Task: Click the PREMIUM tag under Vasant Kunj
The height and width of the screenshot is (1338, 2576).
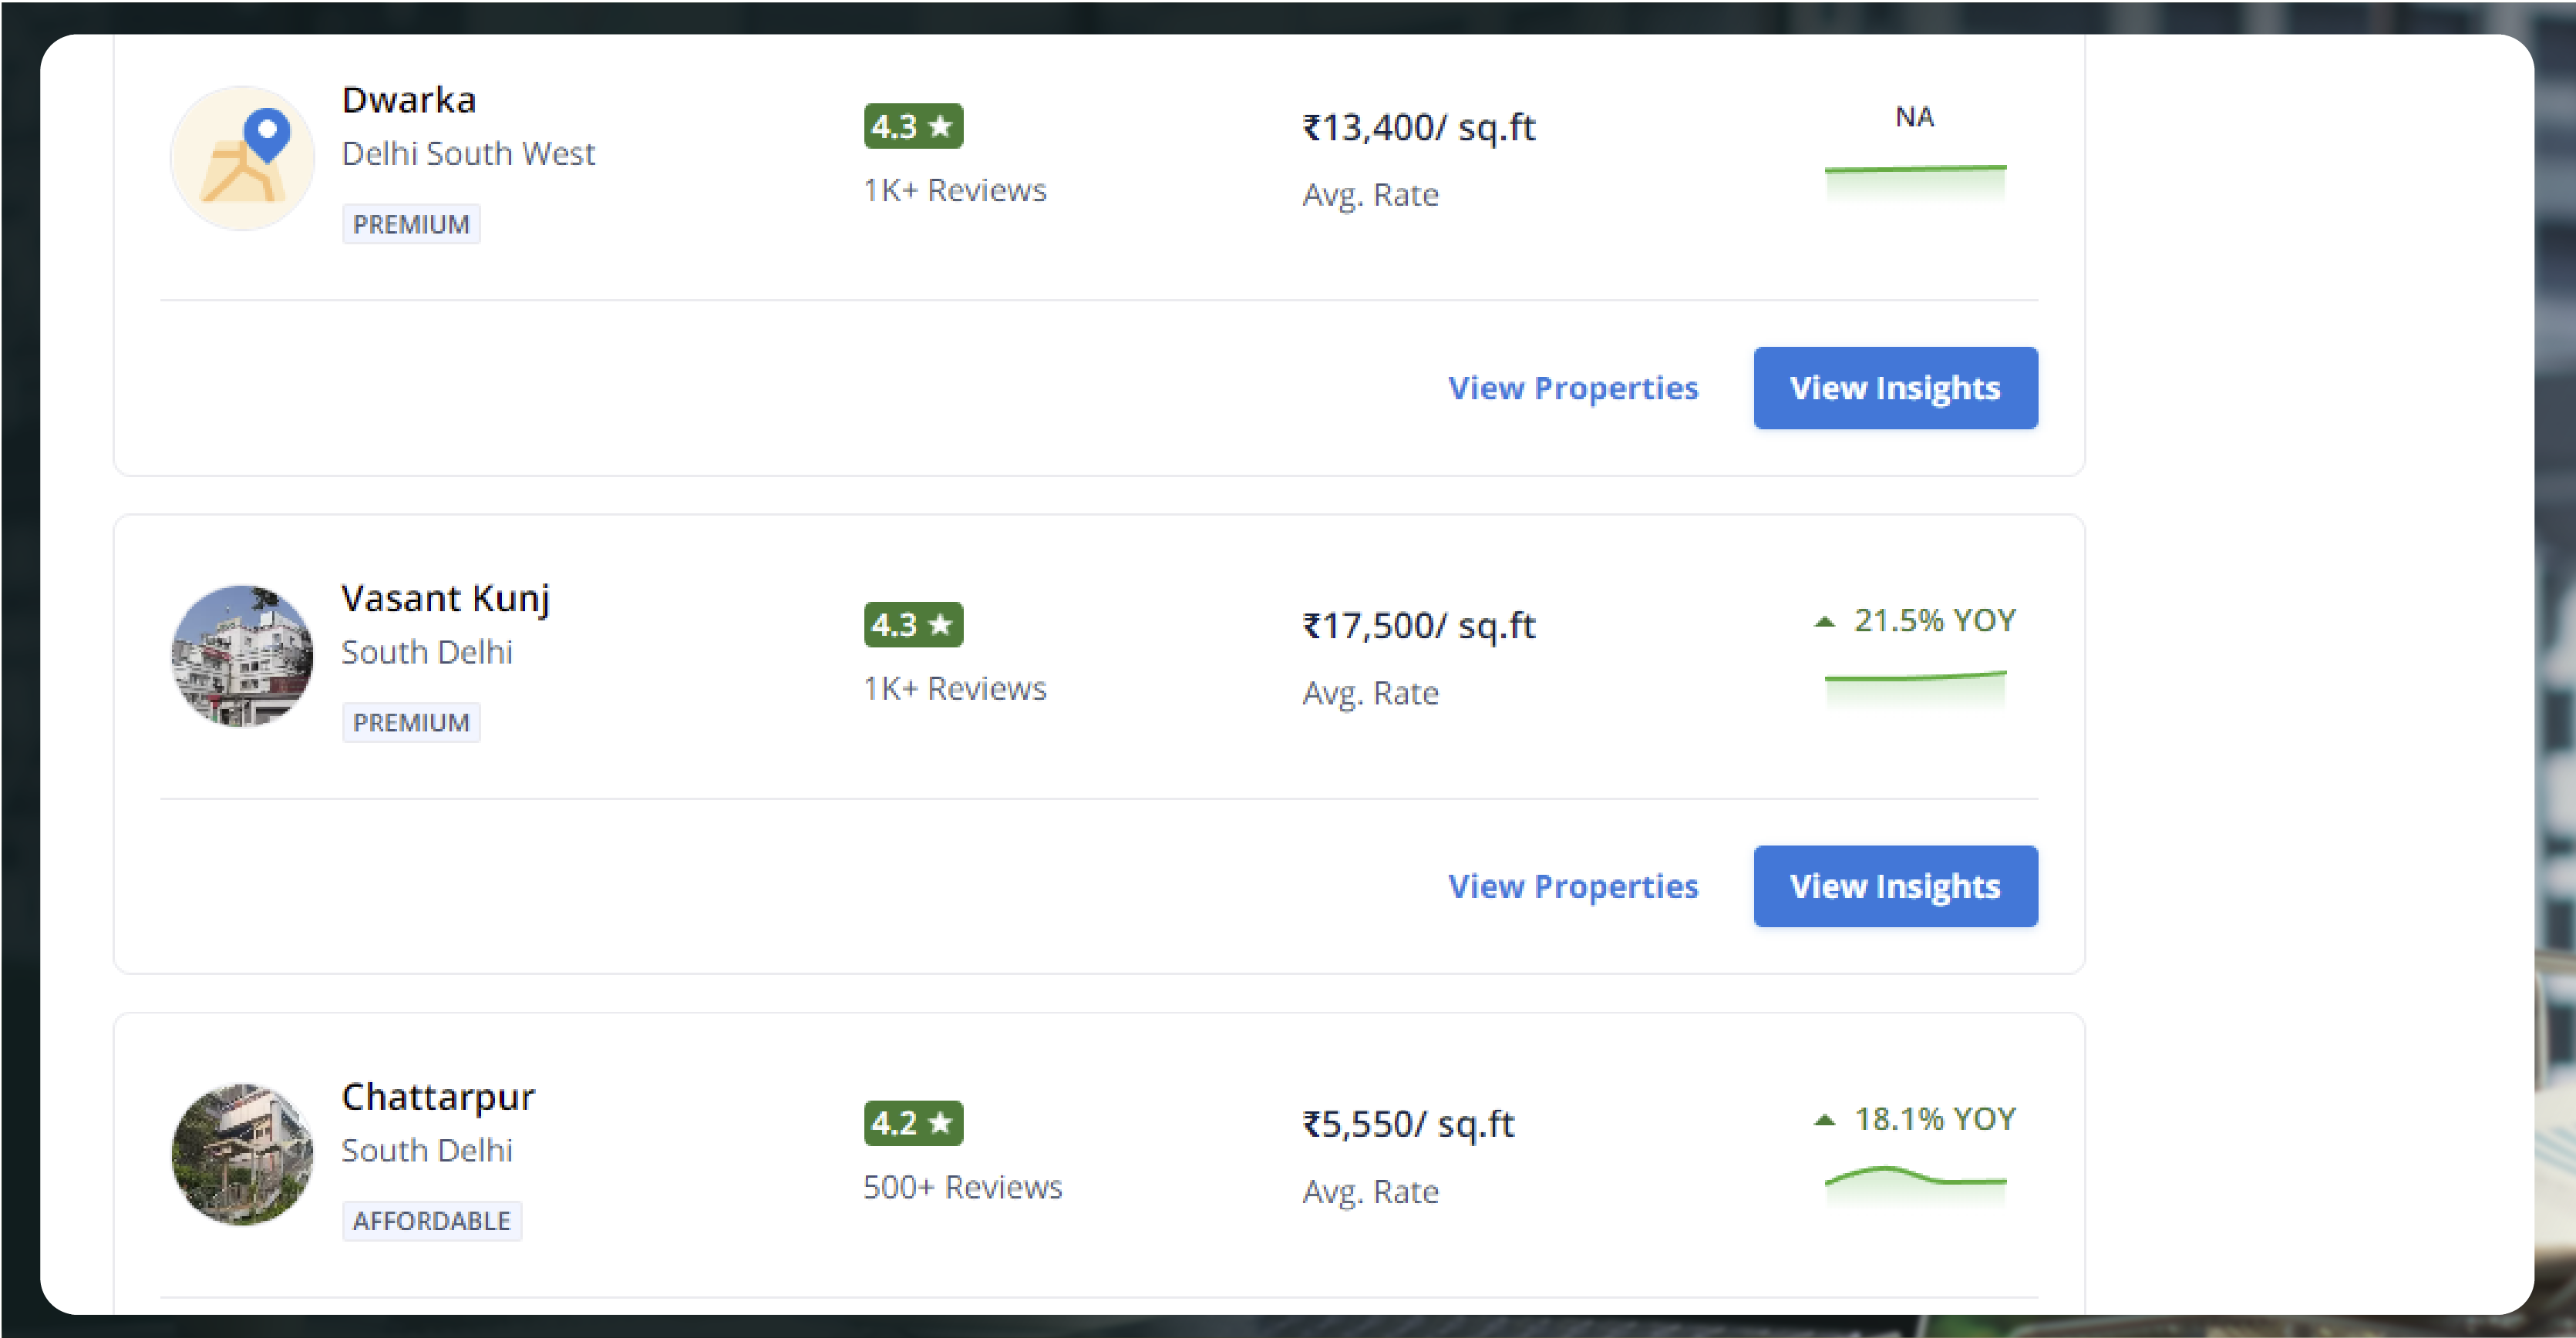Action: pyautogui.click(x=411, y=722)
